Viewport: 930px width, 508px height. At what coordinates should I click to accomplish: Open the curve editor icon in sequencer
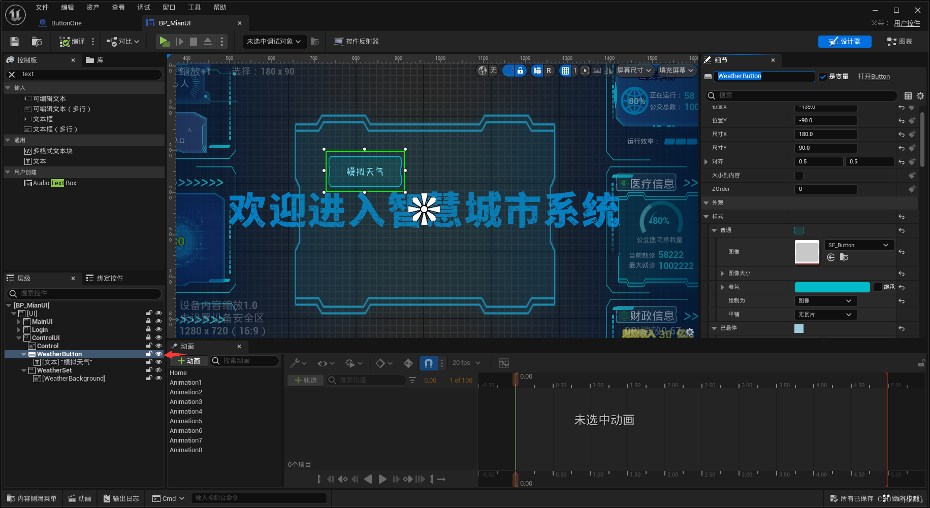[x=504, y=363]
